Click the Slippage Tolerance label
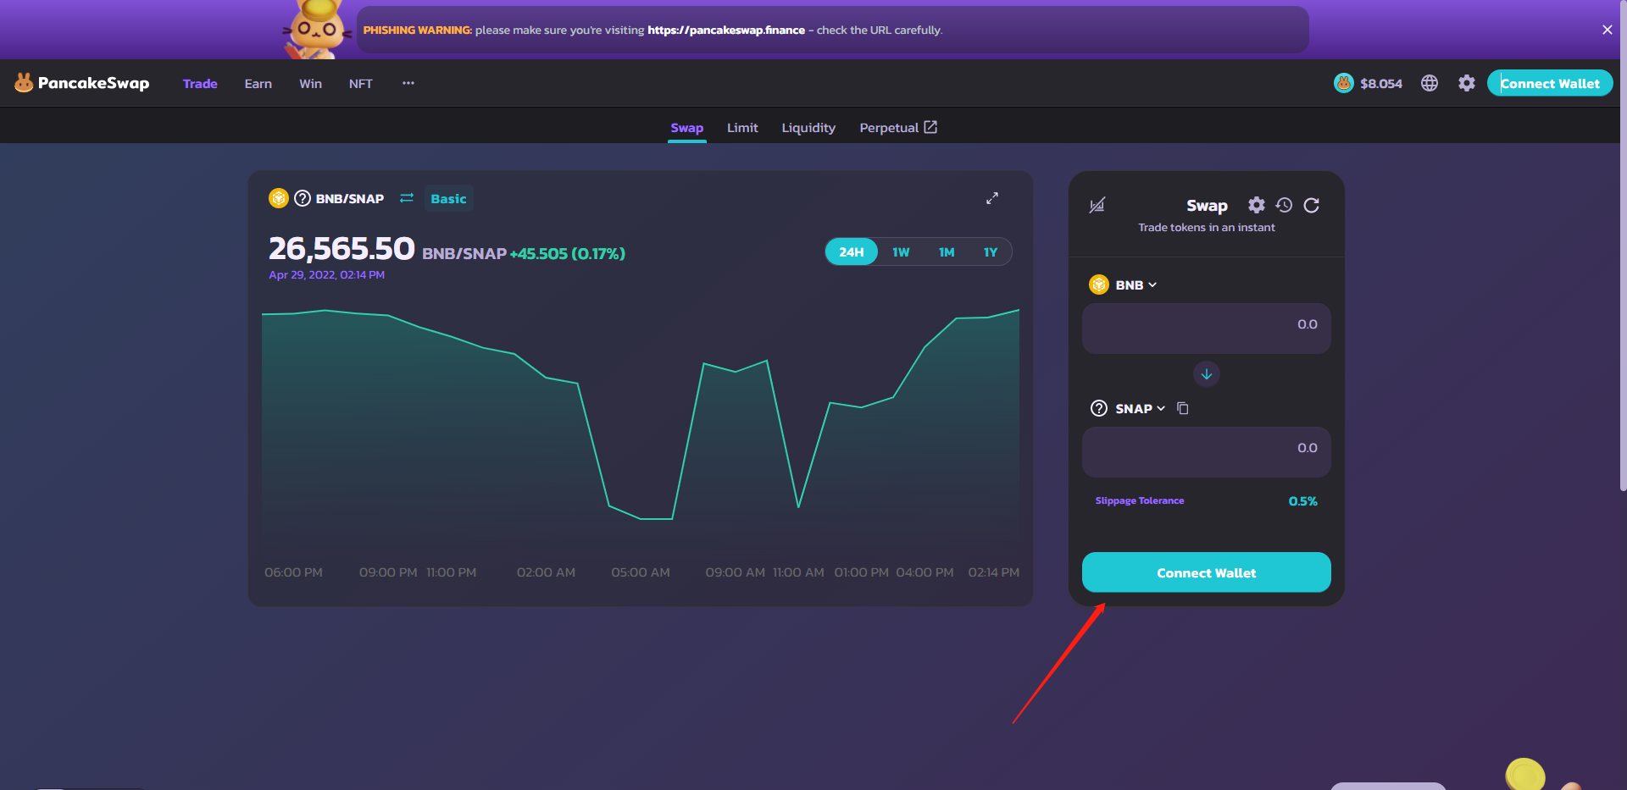Image resolution: width=1627 pixels, height=790 pixels. coord(1140,500)
